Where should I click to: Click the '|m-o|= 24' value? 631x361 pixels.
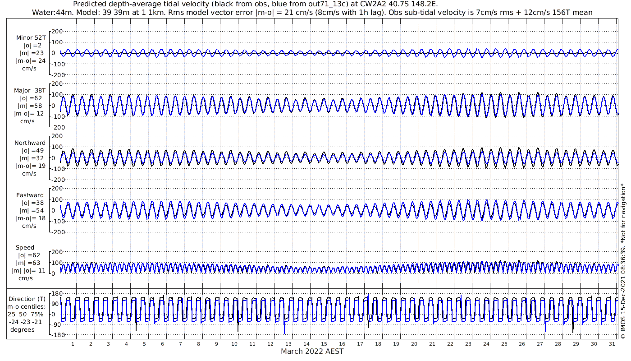tap(31, 61)
